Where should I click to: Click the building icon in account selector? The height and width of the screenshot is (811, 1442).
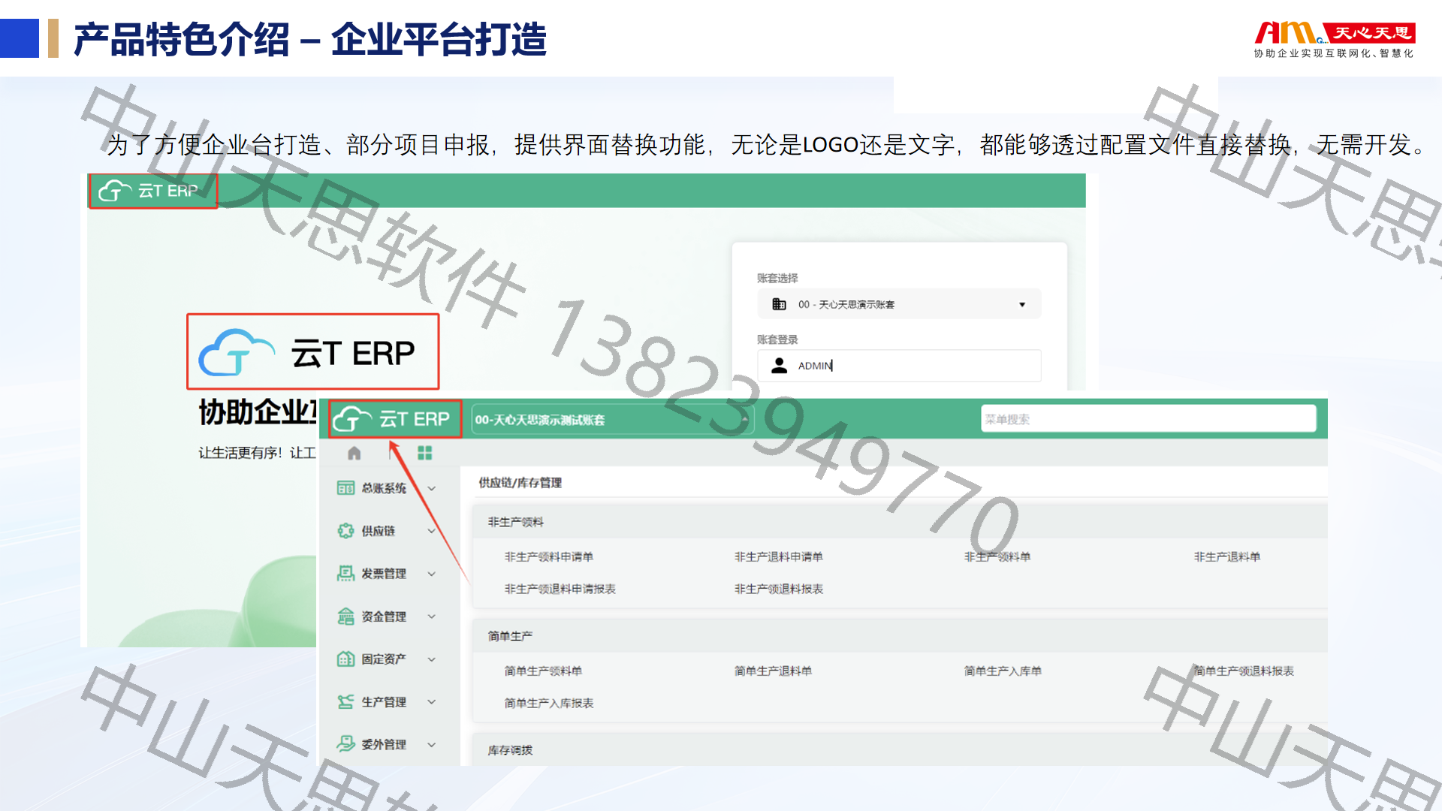coord(779,304)
